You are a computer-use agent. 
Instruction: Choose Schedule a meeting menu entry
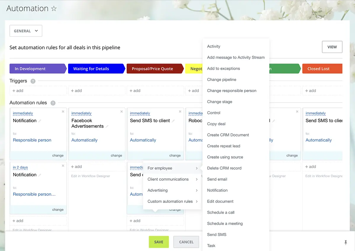pyautogui.click(x=225, y=224)
